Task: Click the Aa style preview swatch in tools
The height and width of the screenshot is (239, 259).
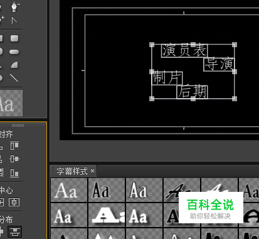Action: click(11, 103)
